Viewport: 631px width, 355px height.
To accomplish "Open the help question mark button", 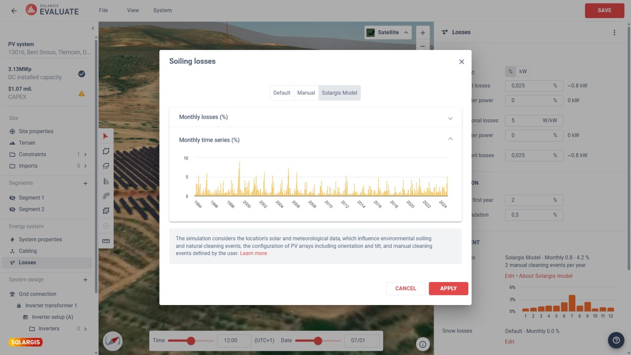I will coord(616,340).
